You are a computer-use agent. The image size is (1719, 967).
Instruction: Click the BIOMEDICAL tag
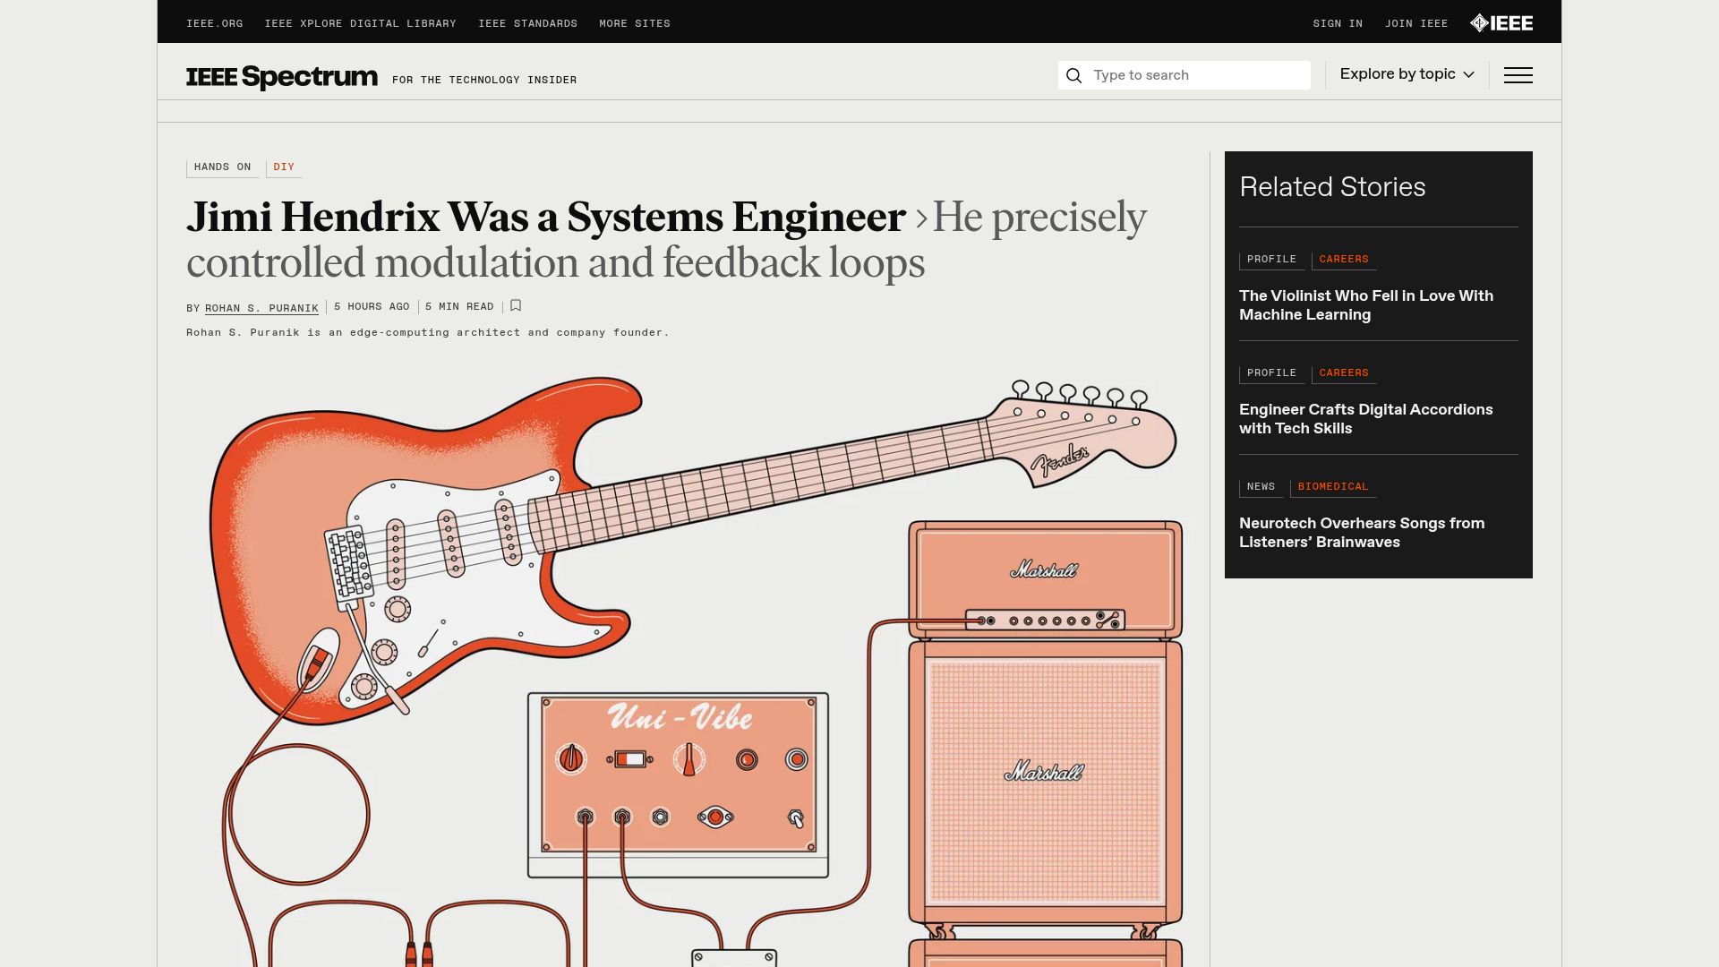click(1333, 487)
